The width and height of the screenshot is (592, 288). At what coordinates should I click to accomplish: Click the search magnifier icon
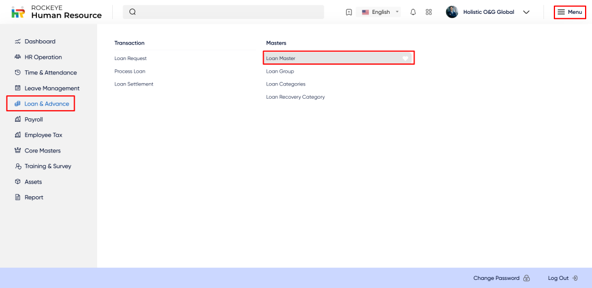132,12
